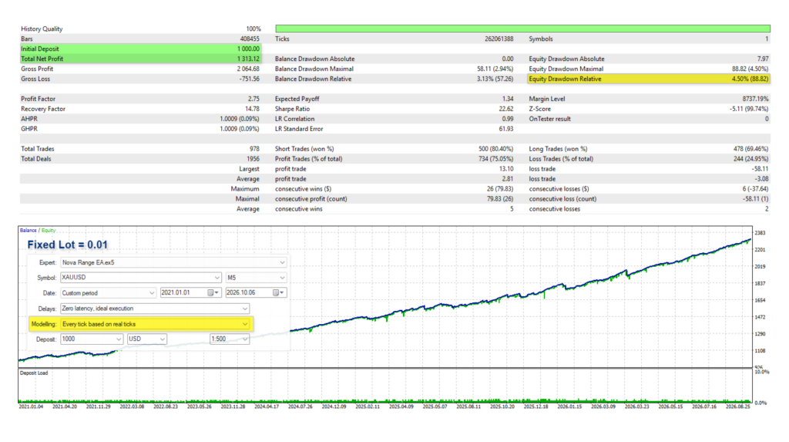Click the Equity legend label on chart
Viewport: 789px width, 442px height.
49,231
